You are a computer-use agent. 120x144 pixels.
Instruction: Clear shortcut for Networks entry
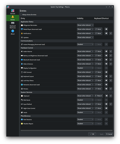click(106, 85)
